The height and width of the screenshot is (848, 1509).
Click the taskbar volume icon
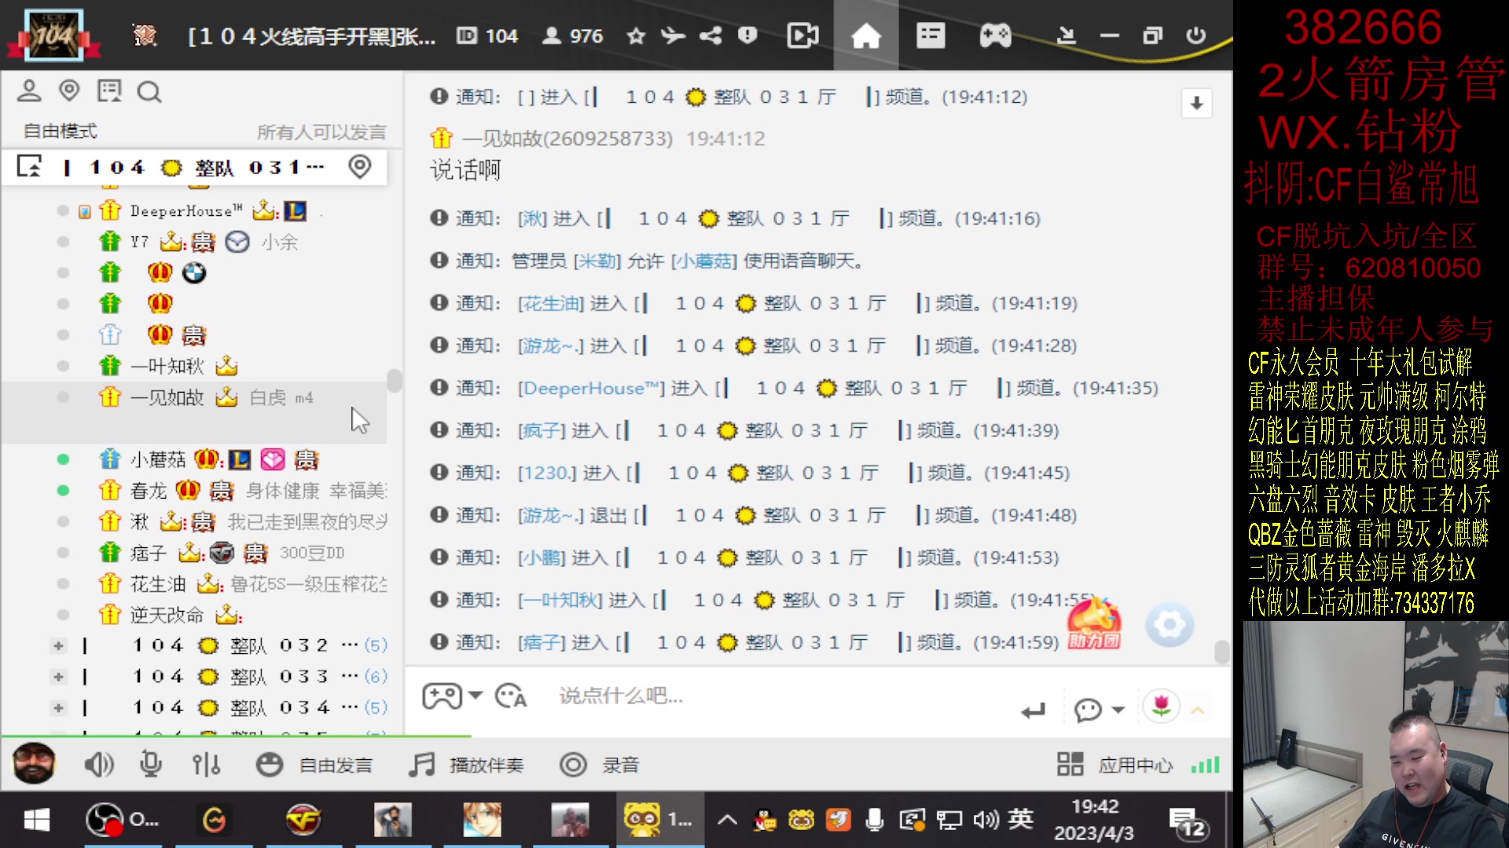pyautogui.click(x=986, y=821)
